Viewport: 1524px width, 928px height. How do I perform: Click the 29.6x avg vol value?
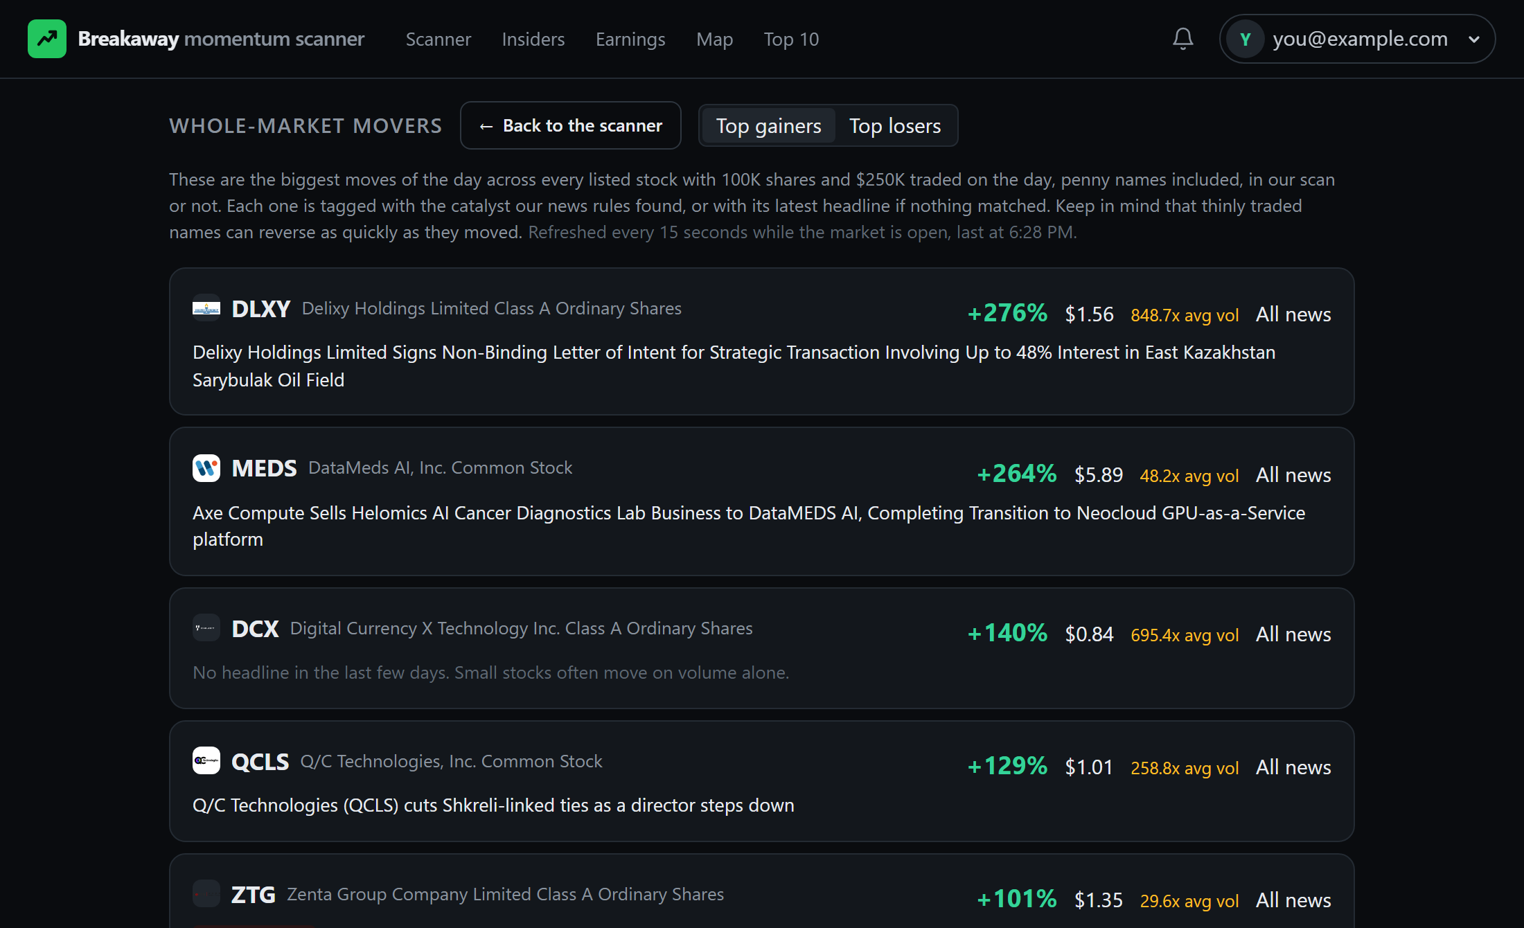tap(1189, 901)
